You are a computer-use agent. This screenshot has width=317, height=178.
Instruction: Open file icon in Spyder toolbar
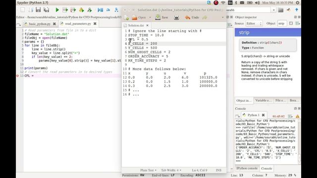tap(31, 10)
